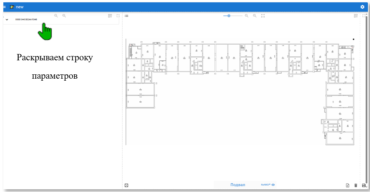Zoom out in the left panel
370x192 pixels.
[x=56, y=16]
